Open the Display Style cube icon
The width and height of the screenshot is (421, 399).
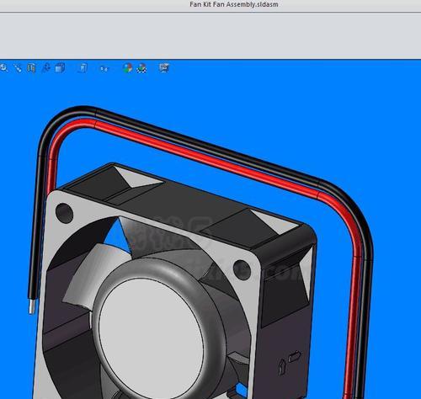[x=60, y=68]
